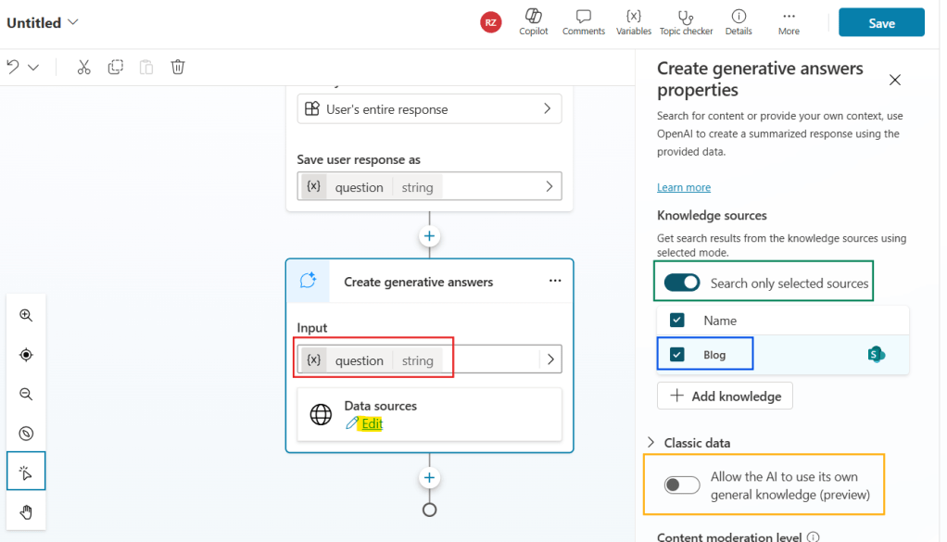
Task: Uncheck the Blog knowledge source
Action: coord(676,353)
